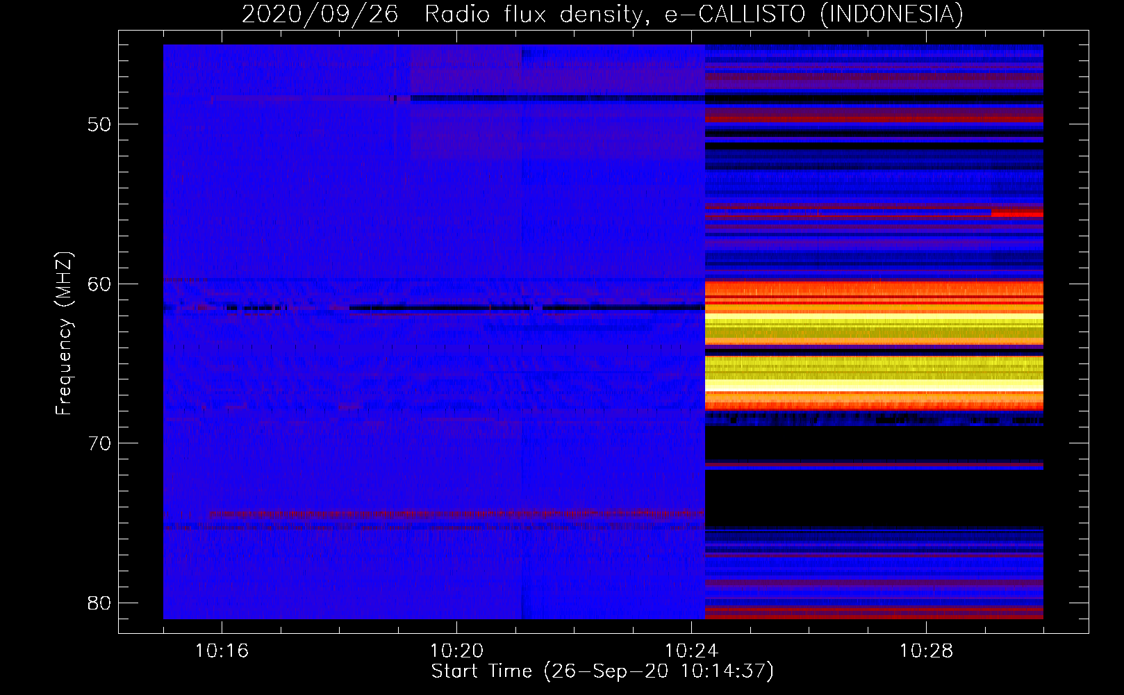Click the 10:28 time tick label
This screenshot has height=695, width=1124.
click(x=926, y=651)
